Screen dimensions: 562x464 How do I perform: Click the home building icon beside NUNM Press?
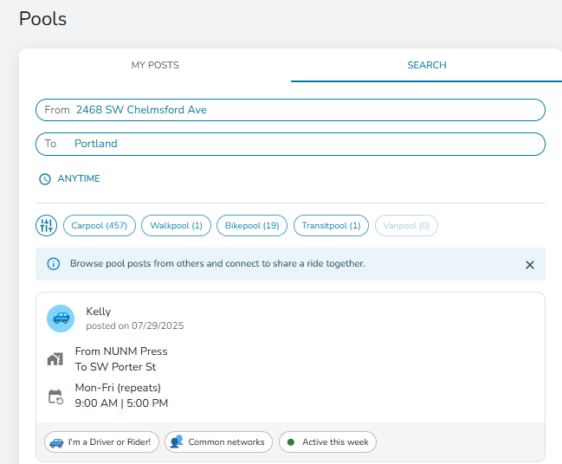point(55,359)
